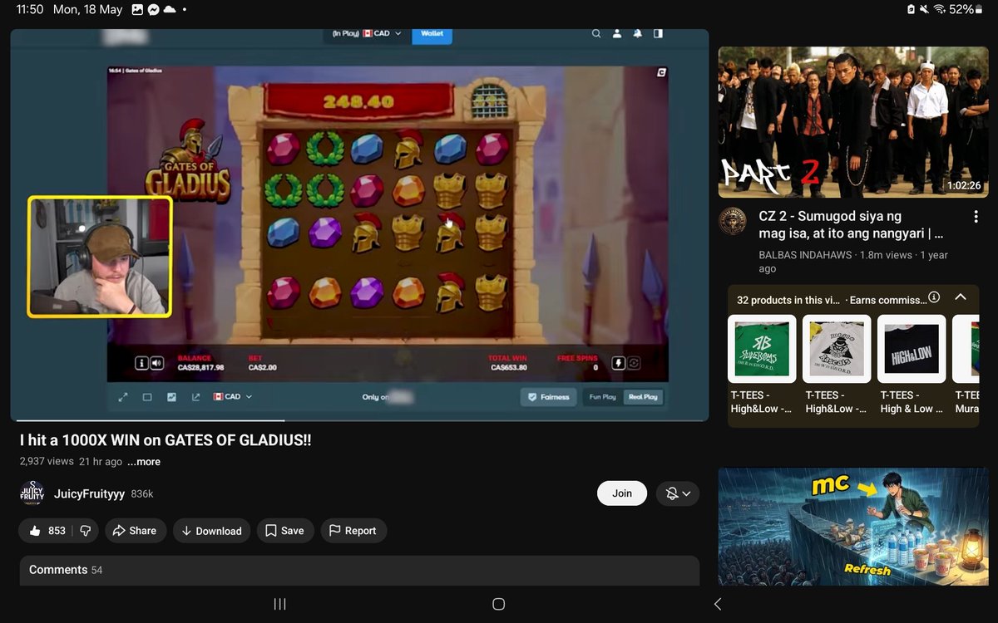The width and height of the screenshot is (998, 623).
Task: Click sidebar panel icon in video header
Action: click(x=658, y=34)
